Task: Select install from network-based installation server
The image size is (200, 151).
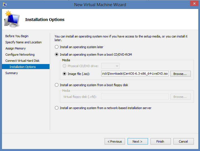Action: (x=57, y=108)
